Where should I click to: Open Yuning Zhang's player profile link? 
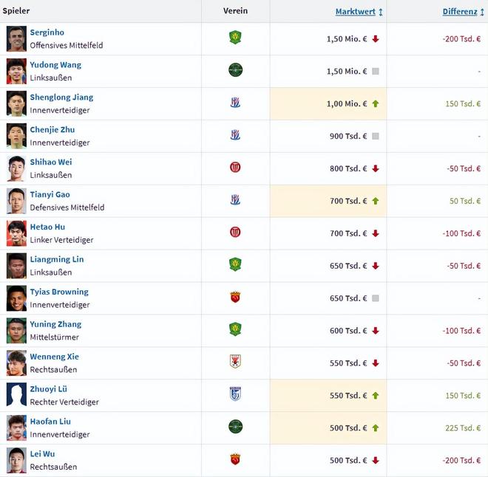(55, 324)
